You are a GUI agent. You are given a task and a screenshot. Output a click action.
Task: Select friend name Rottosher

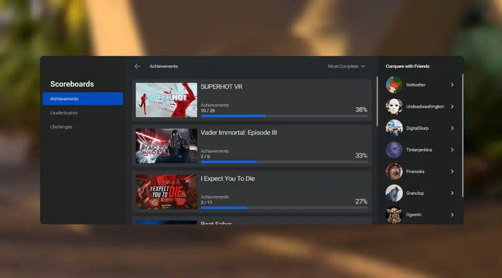coord(415,85)
